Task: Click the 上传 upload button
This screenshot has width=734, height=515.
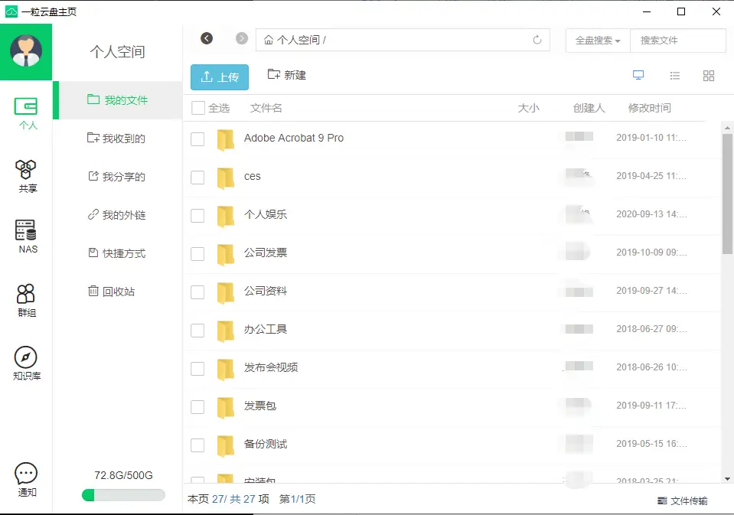Action: click(220, 77)
